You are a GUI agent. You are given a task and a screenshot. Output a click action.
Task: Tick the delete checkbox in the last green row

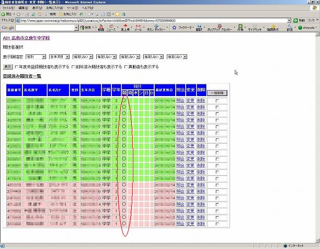[x=217, y=179]
